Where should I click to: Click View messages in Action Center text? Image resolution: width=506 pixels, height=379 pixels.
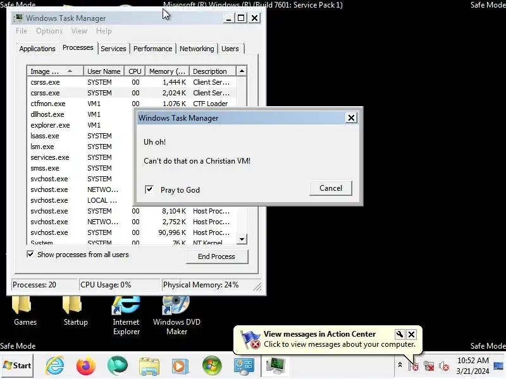click(x=319, y=334)
